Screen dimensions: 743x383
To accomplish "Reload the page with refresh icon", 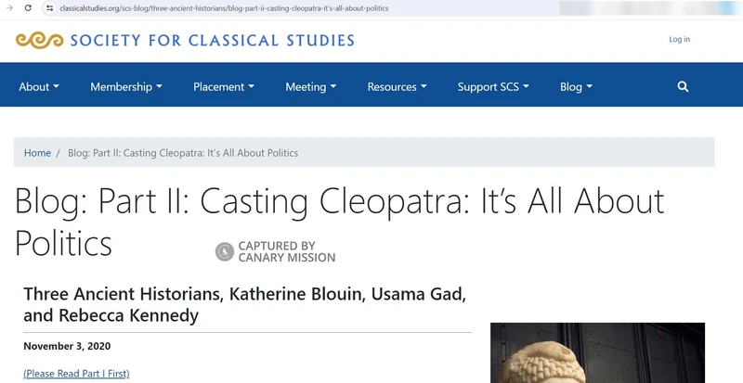I will 28,8.
